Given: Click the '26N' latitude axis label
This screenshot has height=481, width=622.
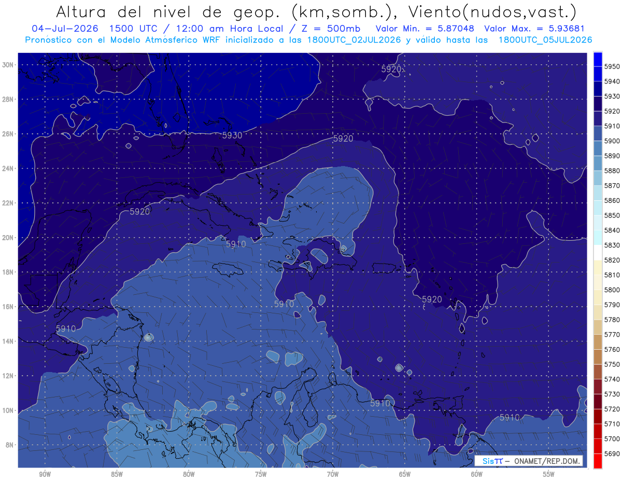Looking at the screenshot, I should pos(9,134).
